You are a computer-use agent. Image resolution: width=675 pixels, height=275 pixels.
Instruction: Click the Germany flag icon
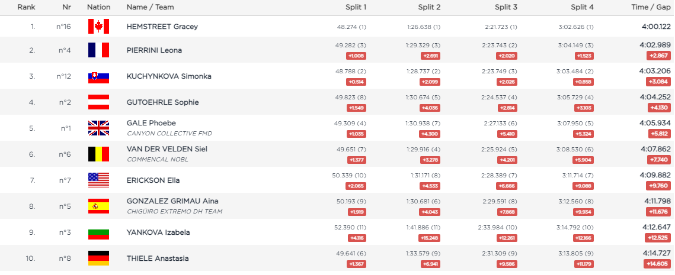point(98,258)
